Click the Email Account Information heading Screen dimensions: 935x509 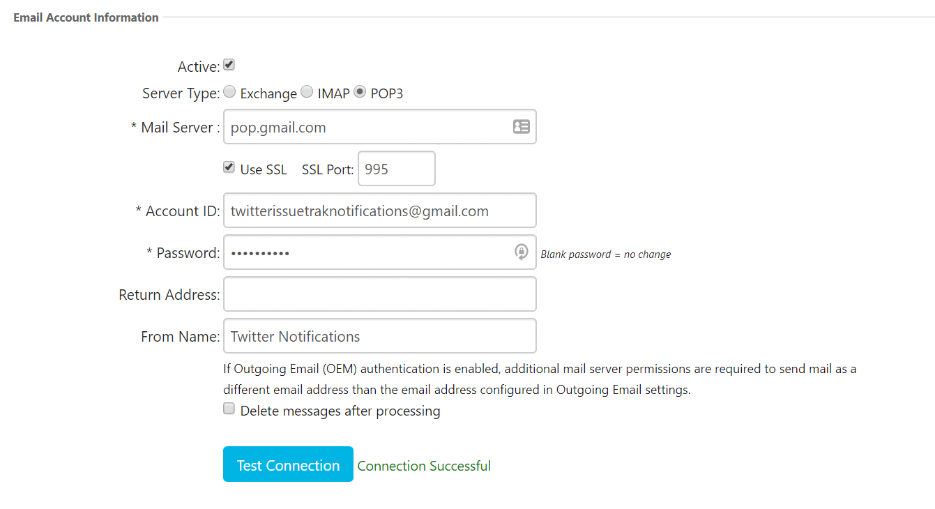[86, 17]
